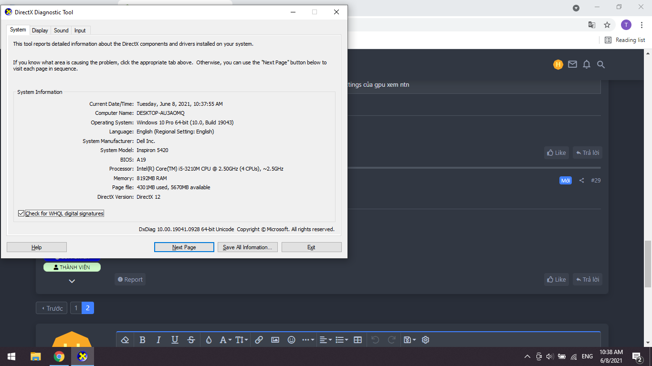
Task: Toggle Check for WHQL digital signatures checkbox
Action: click(x=21, y=213)
